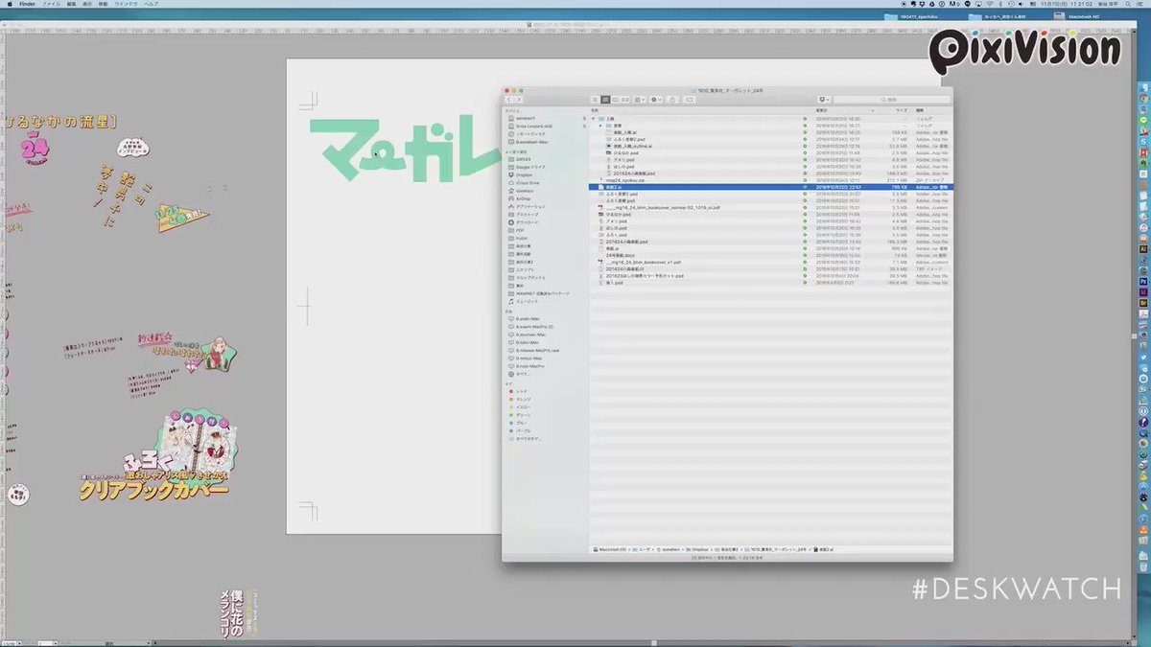Switch Finder to icon view
The image size is (1151, 647).
click(595, 100)
